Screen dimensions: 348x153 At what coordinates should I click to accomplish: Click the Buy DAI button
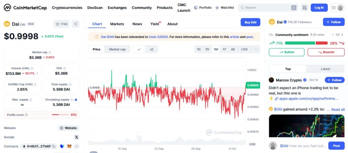tap(250, 22)
